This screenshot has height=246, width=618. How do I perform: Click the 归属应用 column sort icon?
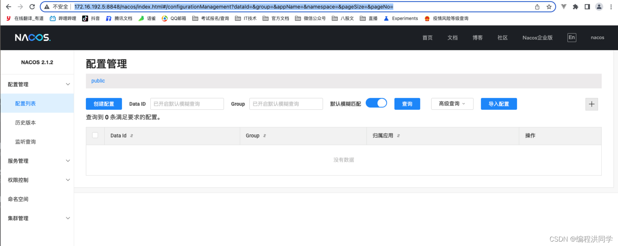pos(398,136)
